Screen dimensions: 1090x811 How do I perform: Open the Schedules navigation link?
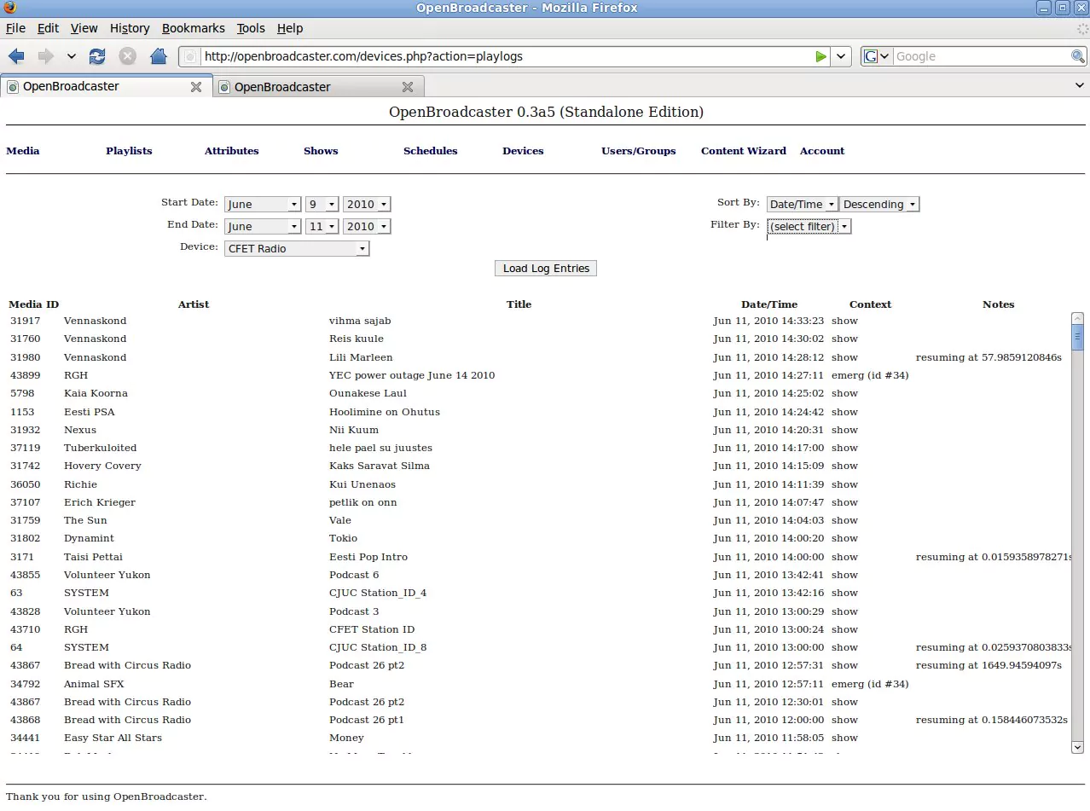pyautogui.click(x=430, y=151)
